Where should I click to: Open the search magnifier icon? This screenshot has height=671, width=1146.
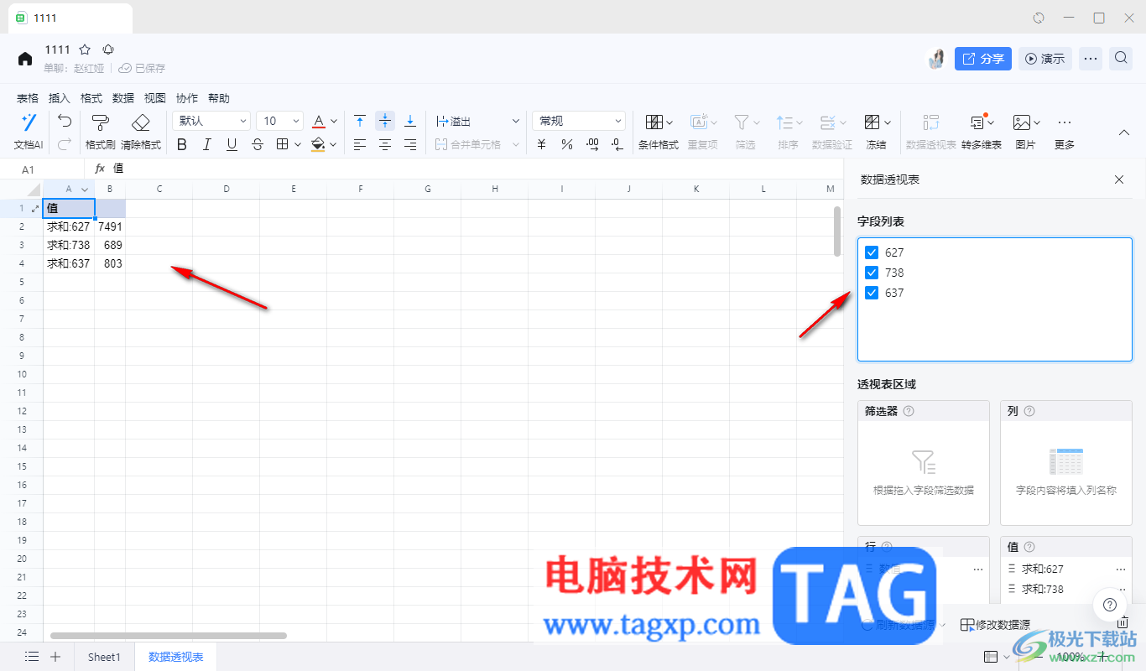point(1121,59)
